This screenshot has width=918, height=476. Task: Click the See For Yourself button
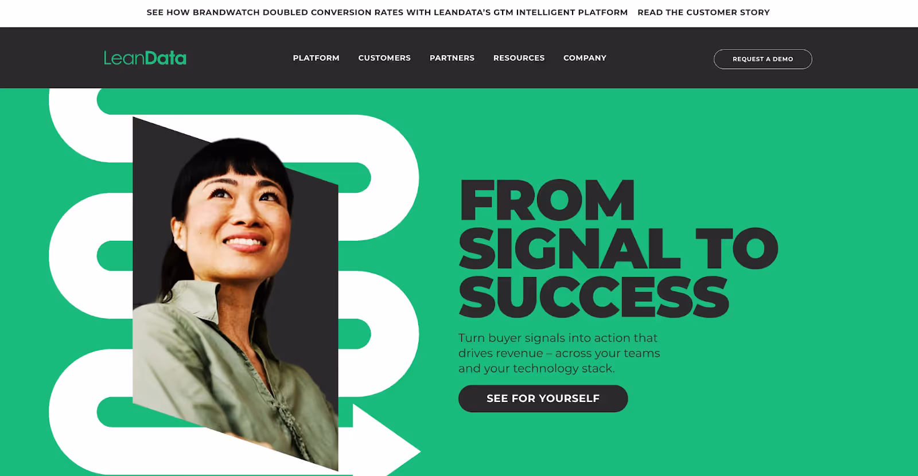coord(543,399)
